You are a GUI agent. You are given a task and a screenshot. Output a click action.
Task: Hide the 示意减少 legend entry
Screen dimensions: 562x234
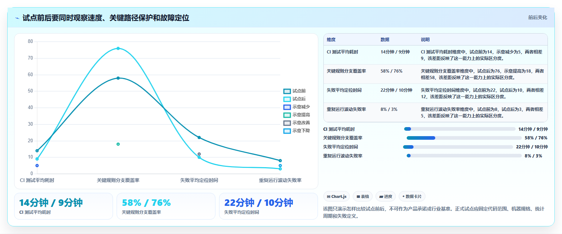coord(297,107)
